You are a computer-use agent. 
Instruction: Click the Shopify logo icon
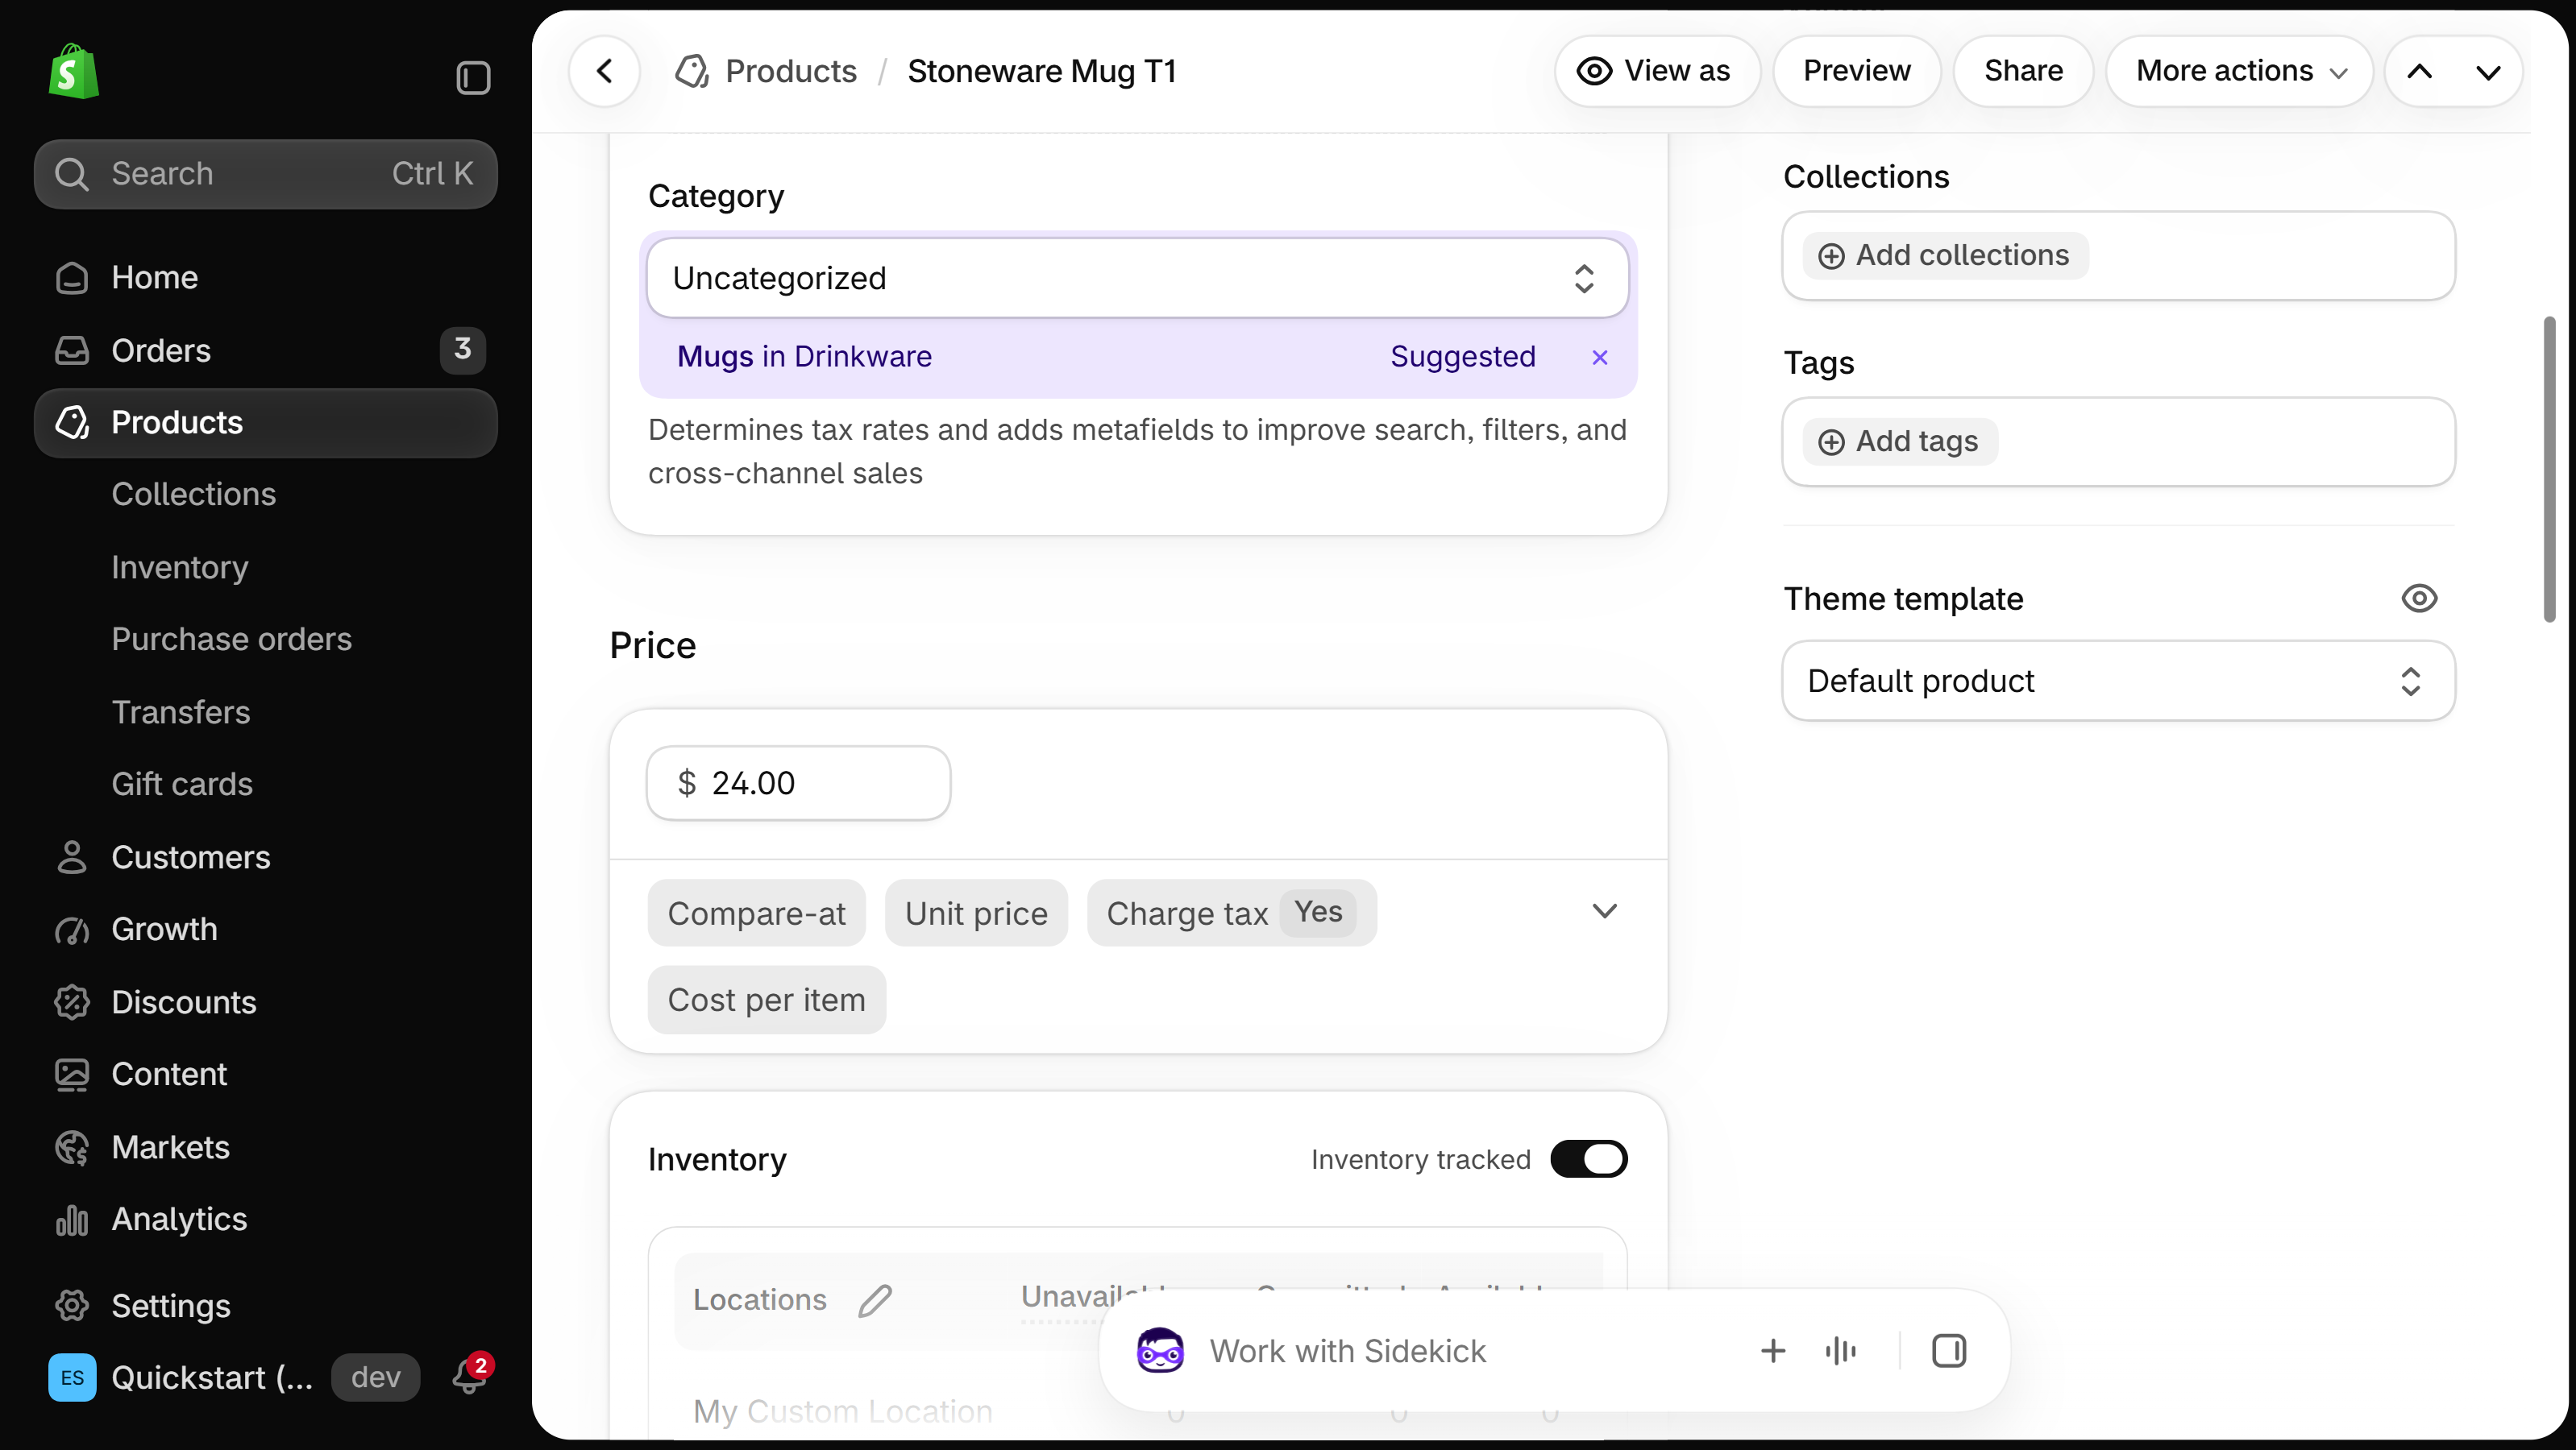[x=73, y=71]
